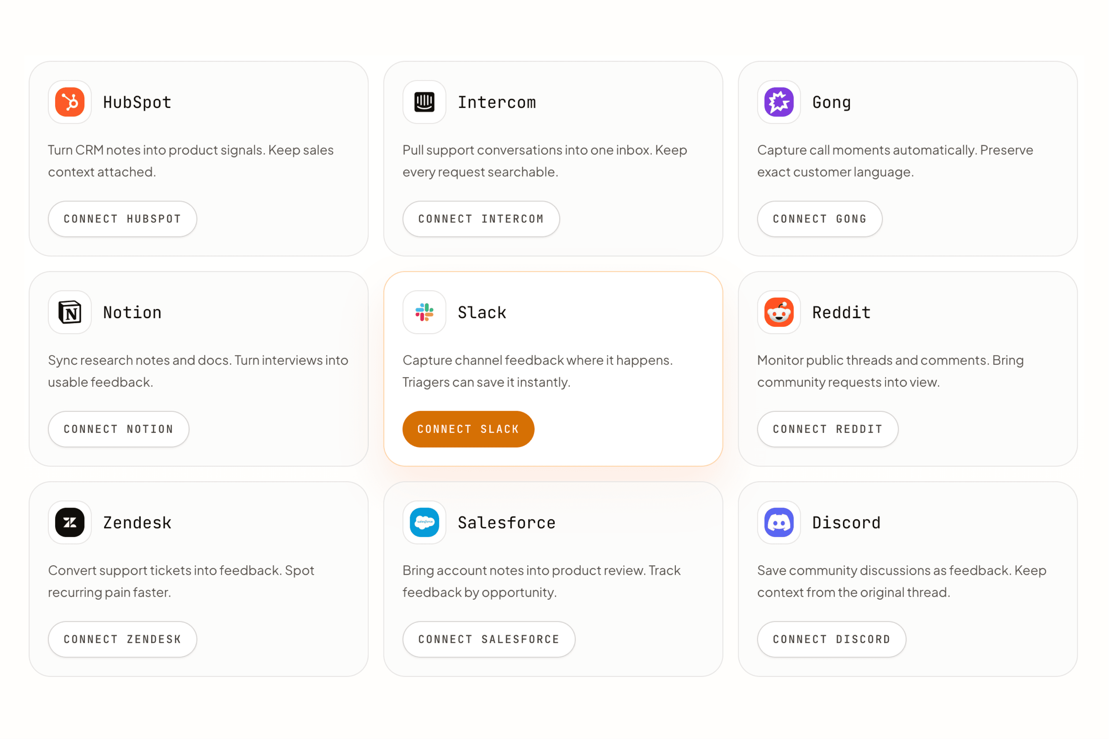Click the Gong logo icon
Image resolution: width=1109 pixels, height=739 pixels.
tap(779, 102)
